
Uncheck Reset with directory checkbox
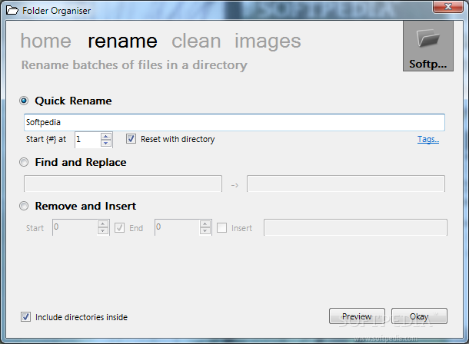coord(131,139)
